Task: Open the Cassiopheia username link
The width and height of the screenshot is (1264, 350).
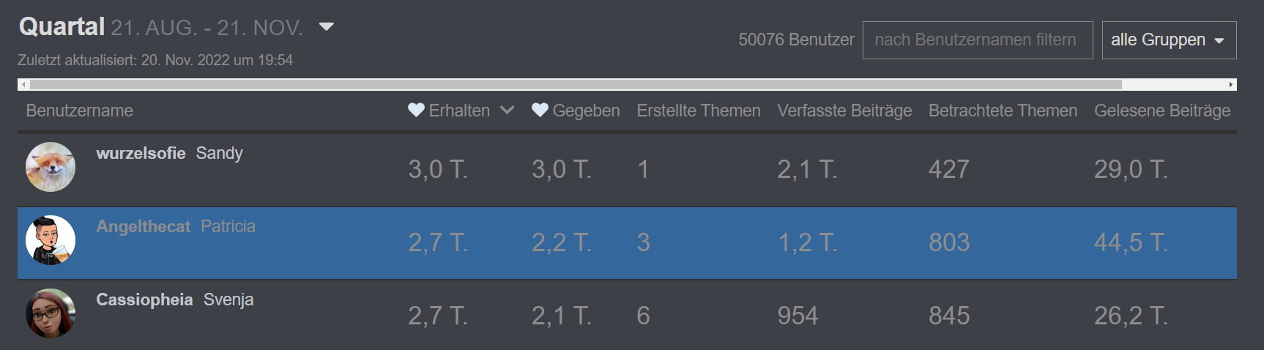Action: (144, 299)
